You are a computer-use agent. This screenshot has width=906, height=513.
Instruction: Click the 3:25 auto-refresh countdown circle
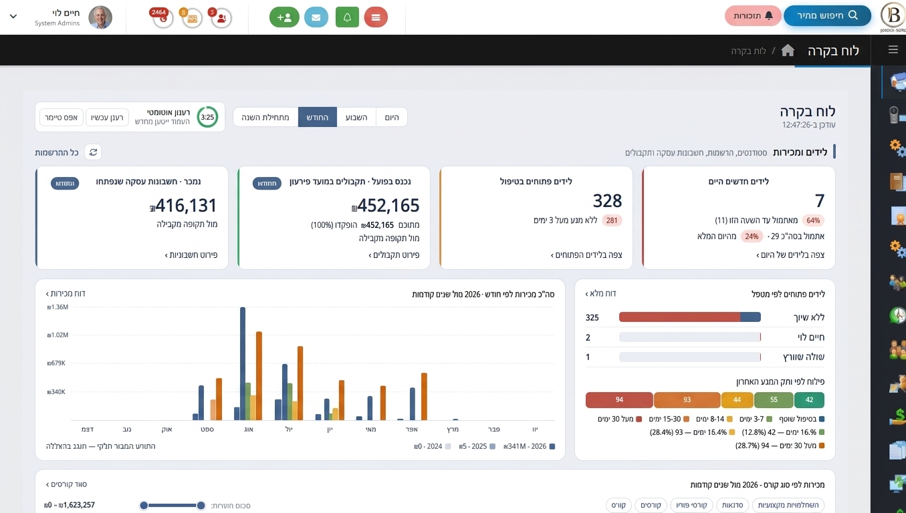207,117
